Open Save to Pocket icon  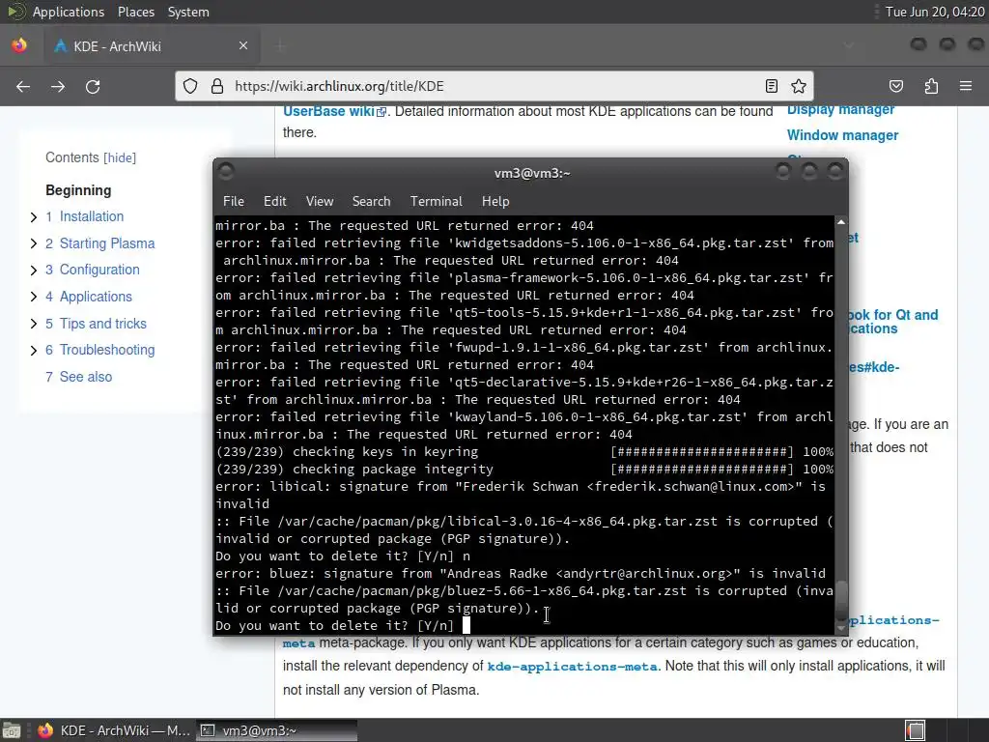(896, 86)
